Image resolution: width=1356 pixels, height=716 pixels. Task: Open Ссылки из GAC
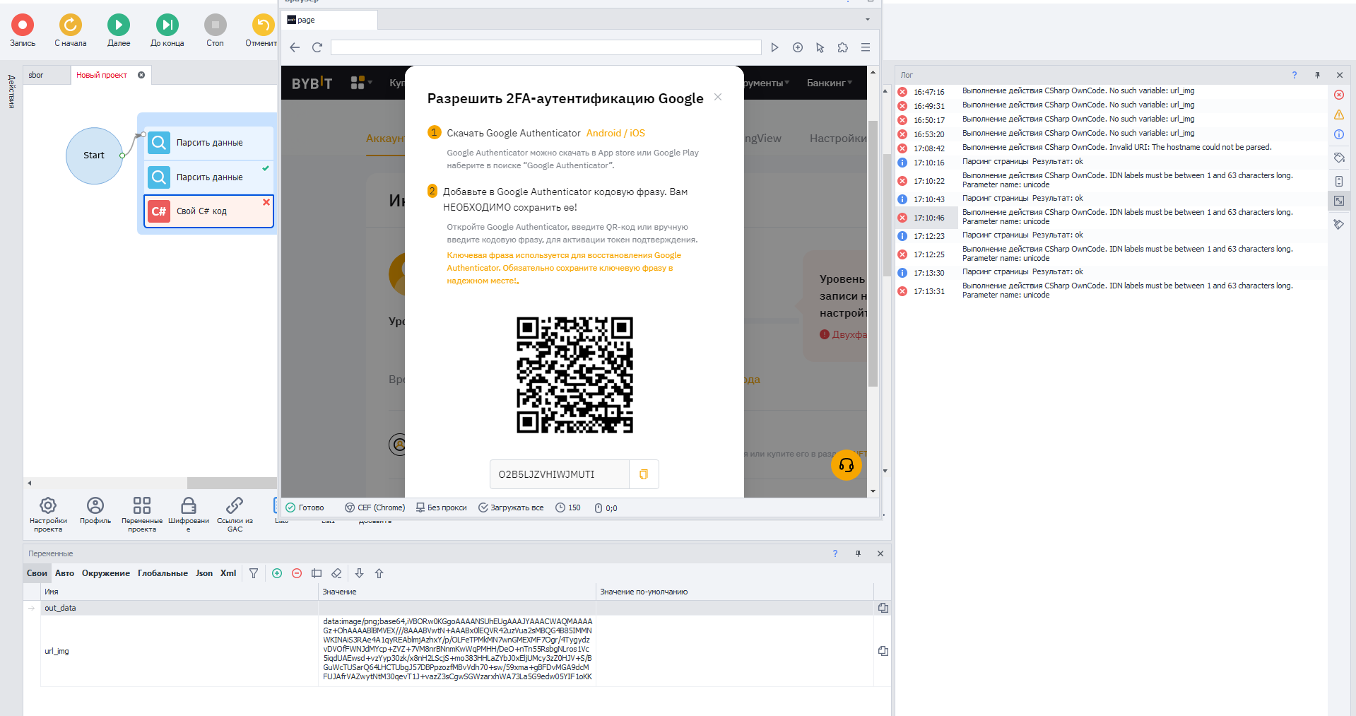[x=235, y=514]
